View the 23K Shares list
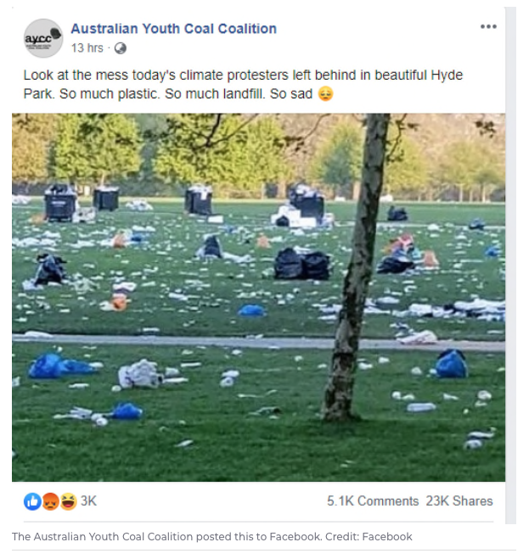This screenshot has width=529, height=559. click(459, 500)
